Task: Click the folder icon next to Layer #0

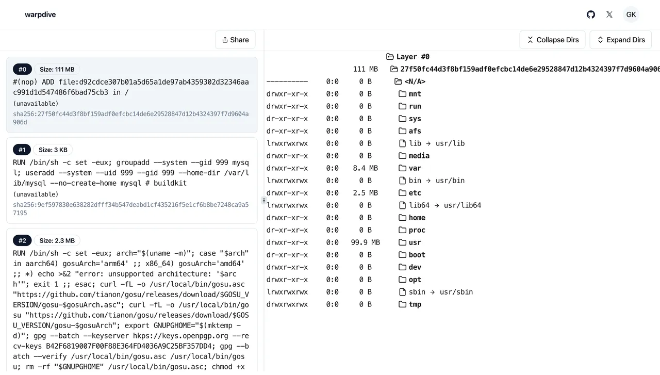Action: [390, 56]
